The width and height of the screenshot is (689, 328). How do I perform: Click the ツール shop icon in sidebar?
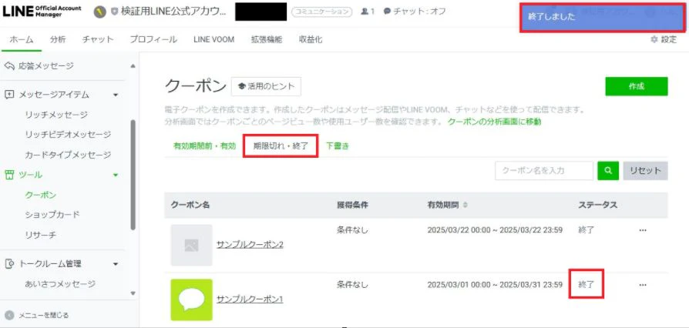click(x=9, y=175)
